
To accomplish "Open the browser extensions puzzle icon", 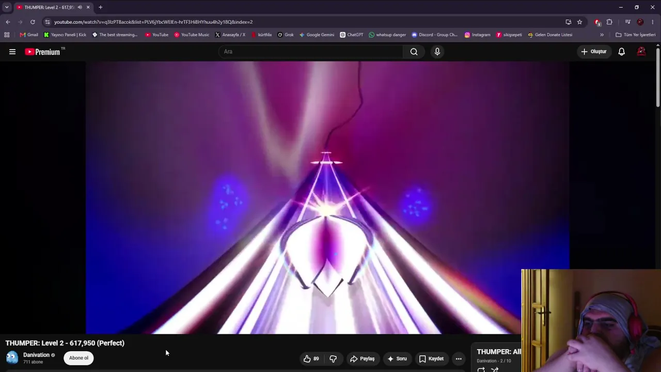I will click(609, 22).
